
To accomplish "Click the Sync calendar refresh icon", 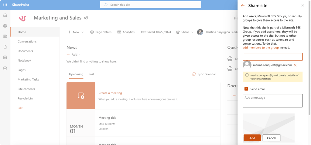I will pos(194,74).
